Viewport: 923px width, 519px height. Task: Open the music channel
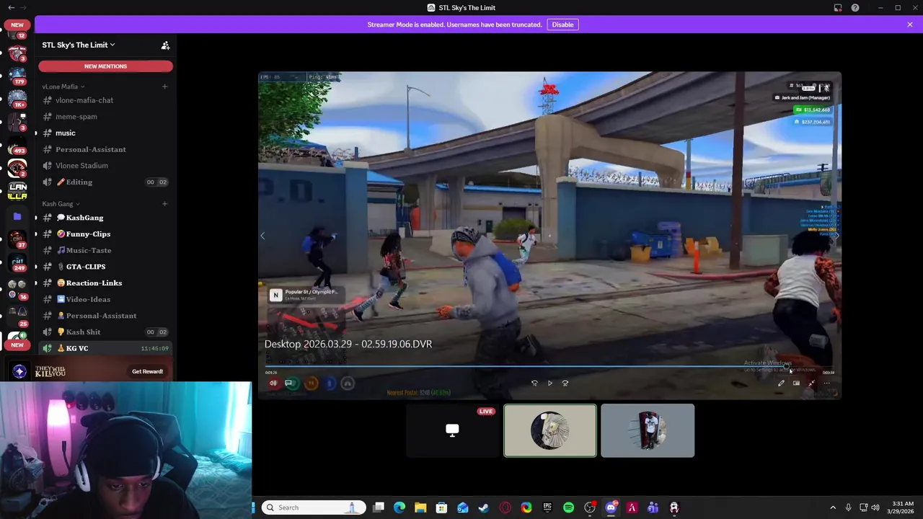pos(105,133)
